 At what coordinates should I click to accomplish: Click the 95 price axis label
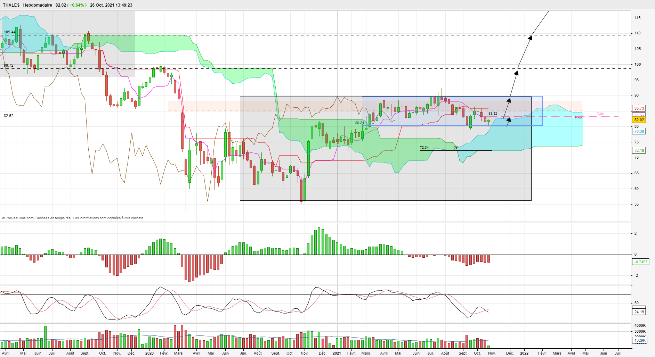[637, 80]
